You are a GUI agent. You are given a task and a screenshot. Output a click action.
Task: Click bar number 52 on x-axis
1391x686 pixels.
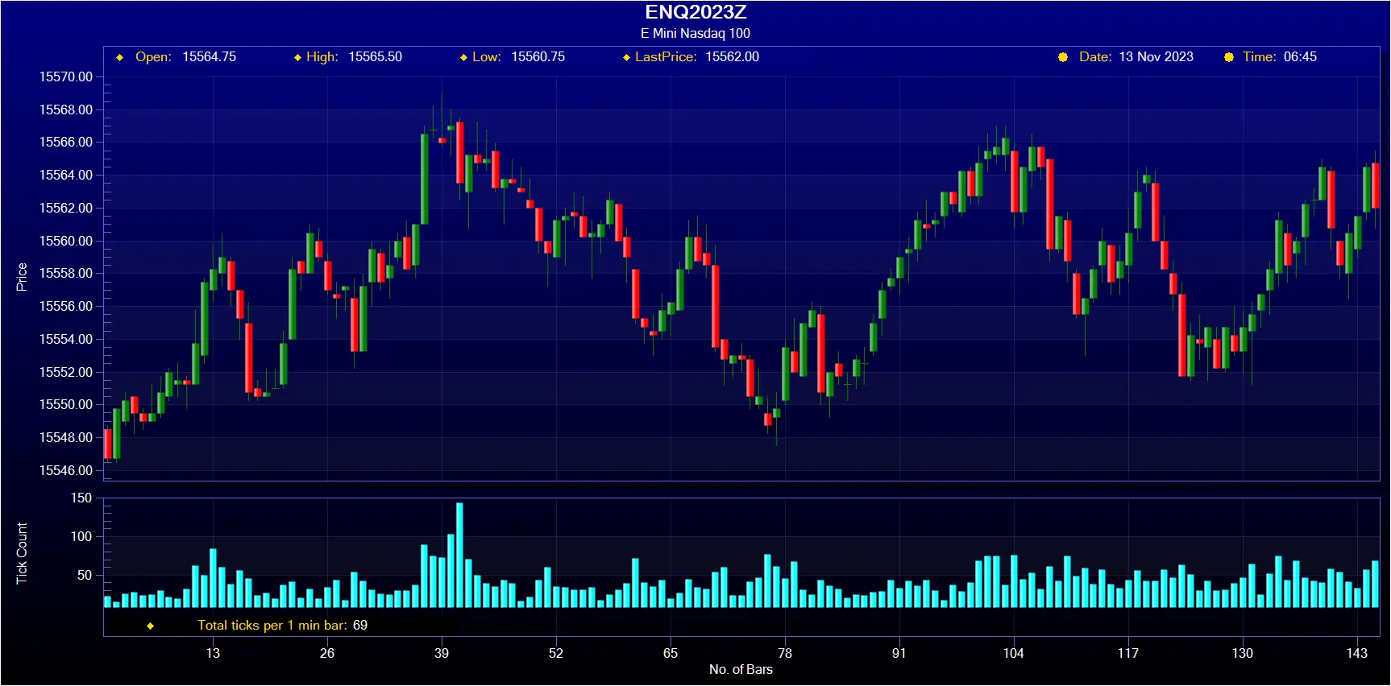point(556,653)
